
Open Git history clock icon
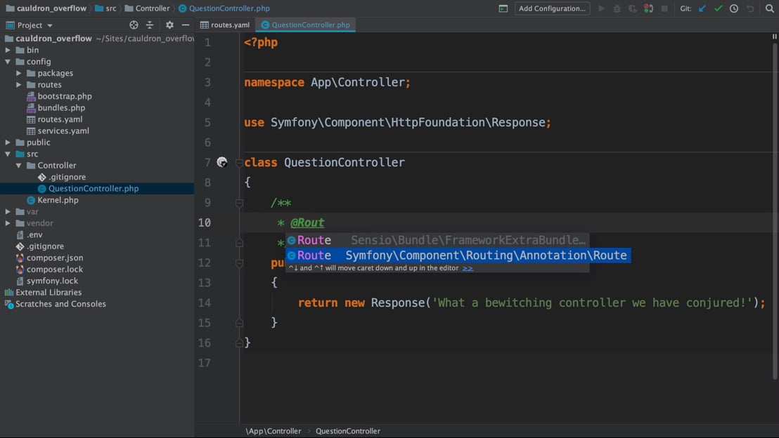pos(734,8)
